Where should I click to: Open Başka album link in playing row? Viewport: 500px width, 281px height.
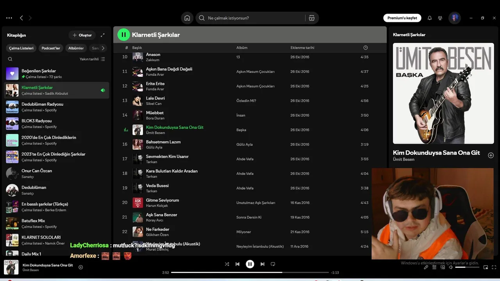241,130
